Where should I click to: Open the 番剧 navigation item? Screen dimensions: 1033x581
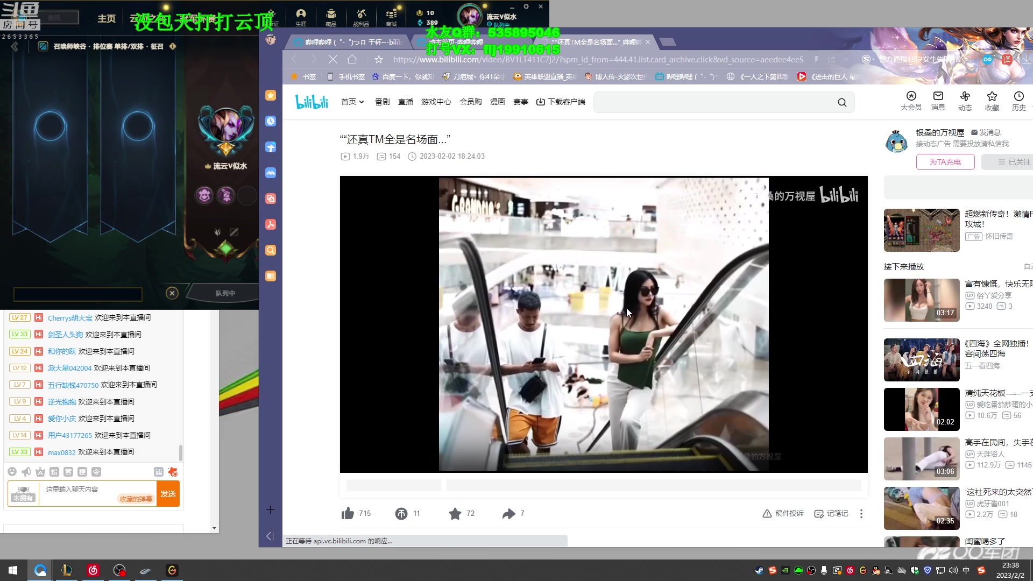(383, 102)
